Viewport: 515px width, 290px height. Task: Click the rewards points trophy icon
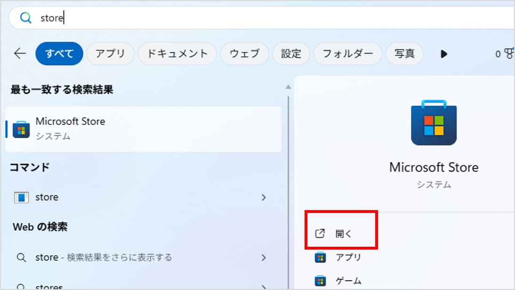(x=508, y=54)
